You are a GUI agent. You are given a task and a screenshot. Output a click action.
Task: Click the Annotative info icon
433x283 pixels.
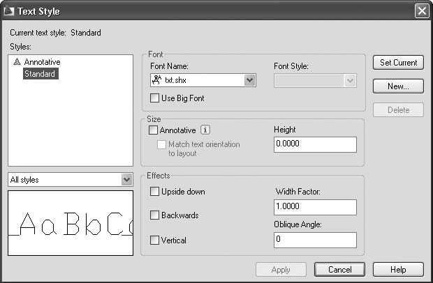[205, 130]
